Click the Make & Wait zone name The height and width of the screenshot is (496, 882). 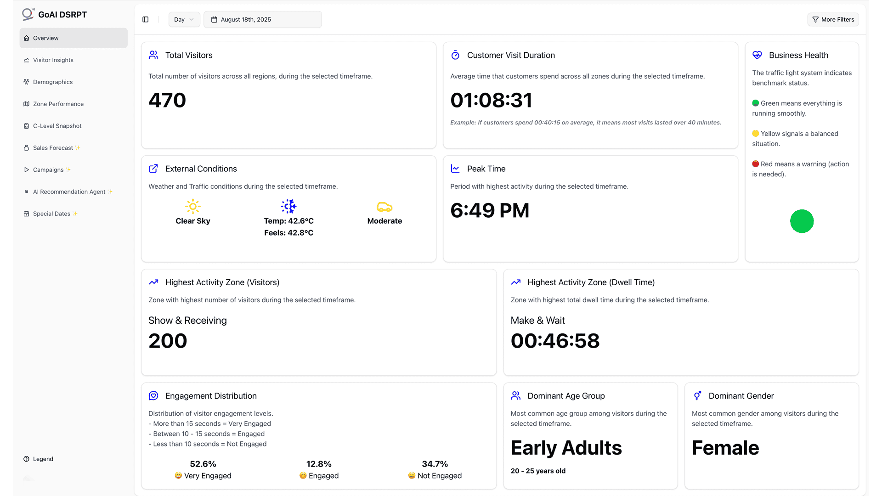(x=537, y=321)
